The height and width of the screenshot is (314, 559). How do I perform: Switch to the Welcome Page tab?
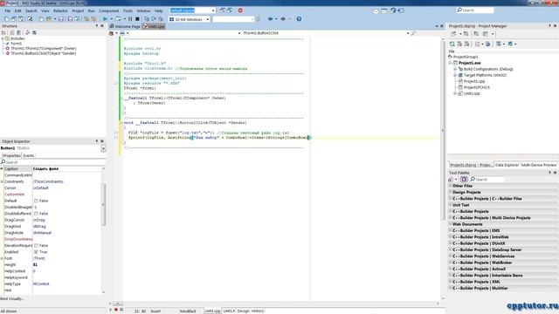pos(125,26)
